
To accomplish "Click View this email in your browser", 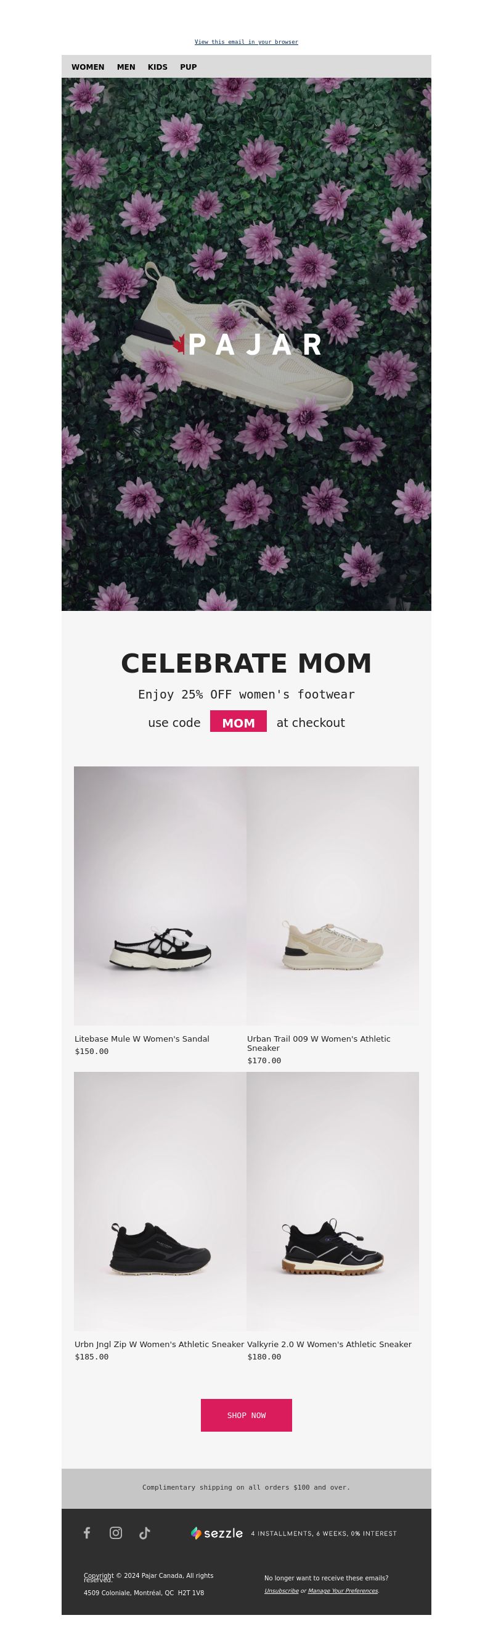I will pyautogui.click(x=246, y=42).
